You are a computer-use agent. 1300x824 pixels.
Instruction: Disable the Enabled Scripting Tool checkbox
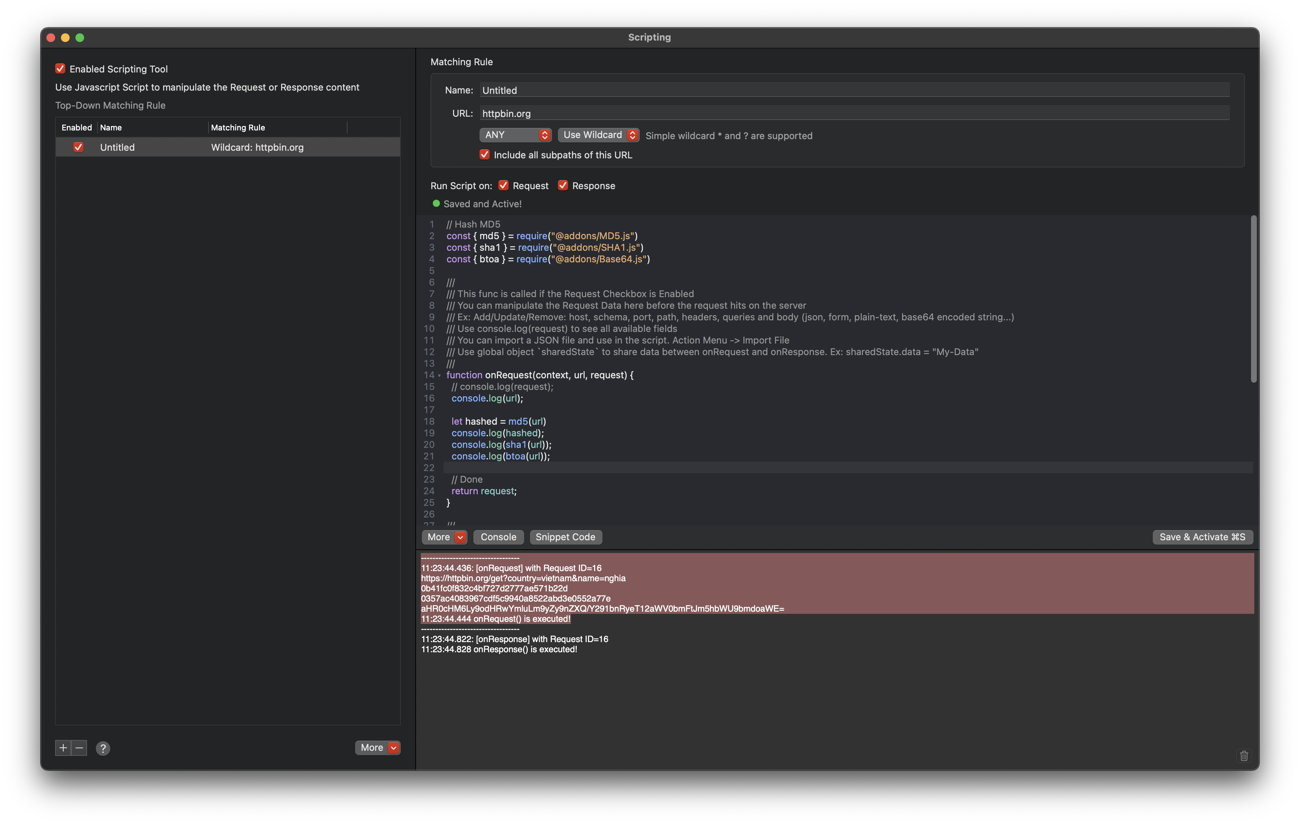60,68
